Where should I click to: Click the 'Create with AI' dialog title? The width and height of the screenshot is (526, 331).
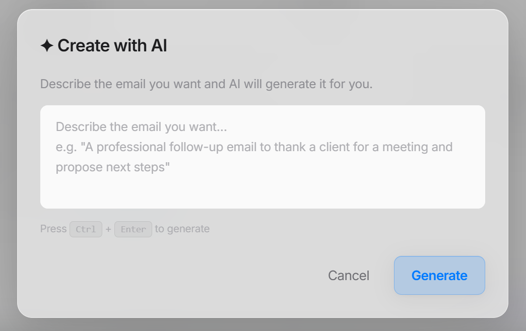(x=112, y=45)
